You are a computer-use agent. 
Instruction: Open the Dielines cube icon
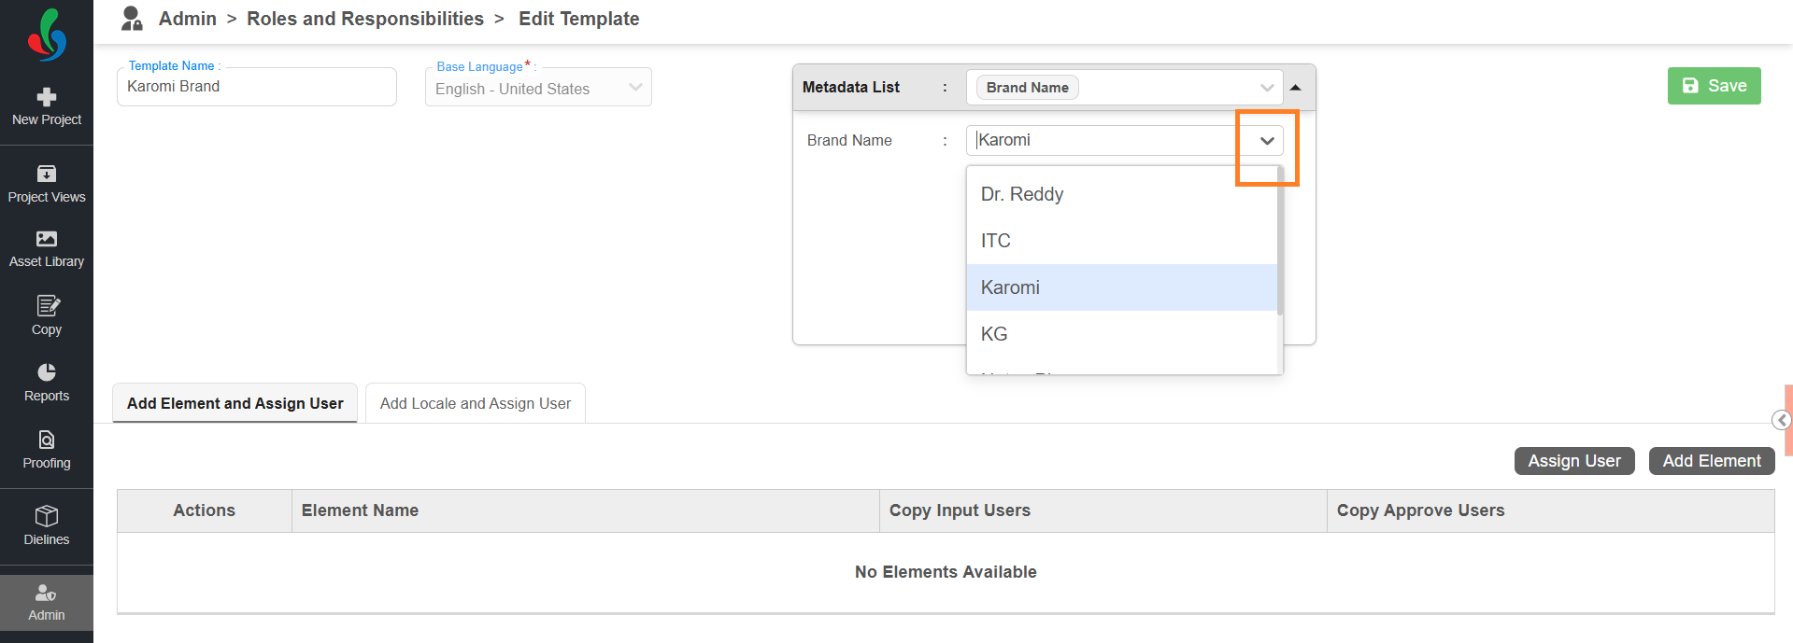[x=47, y=516]
